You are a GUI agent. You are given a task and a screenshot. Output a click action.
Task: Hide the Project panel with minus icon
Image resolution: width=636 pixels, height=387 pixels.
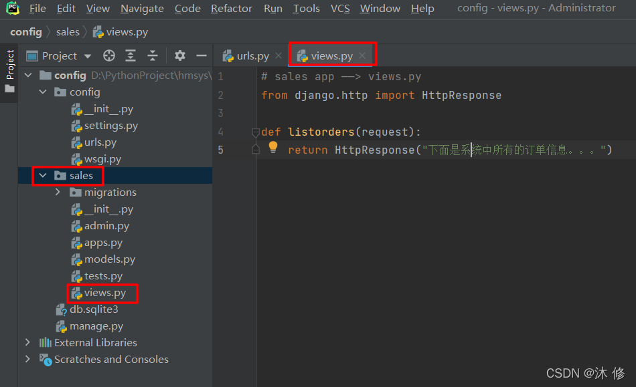click(x=202, y=55)
